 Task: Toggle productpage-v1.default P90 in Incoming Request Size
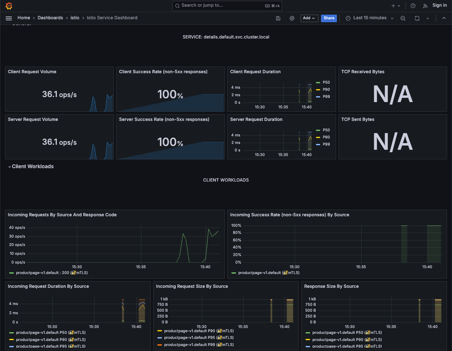click(199, 331)
